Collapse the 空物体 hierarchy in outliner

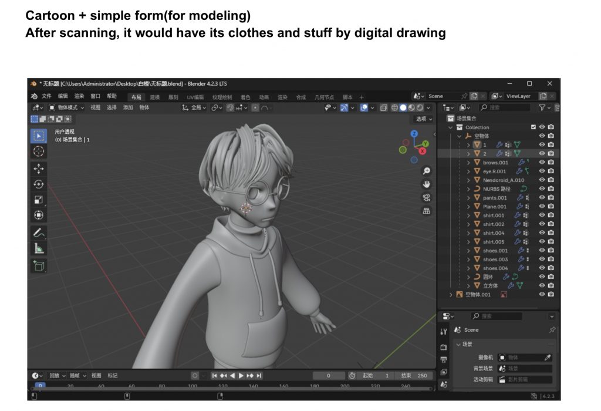pos(460,136)
